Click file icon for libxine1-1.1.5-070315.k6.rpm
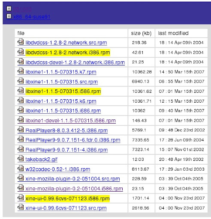This screenshot has width=211, height=219. pyautogui.click(x=21, y=100)
